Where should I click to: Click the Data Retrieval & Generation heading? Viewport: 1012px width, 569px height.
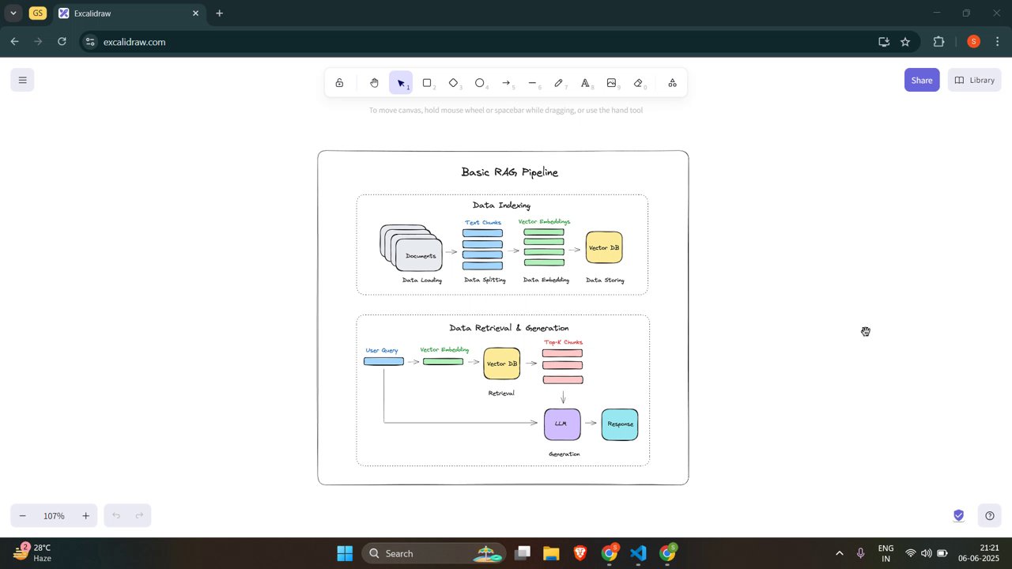pos(508,328)
